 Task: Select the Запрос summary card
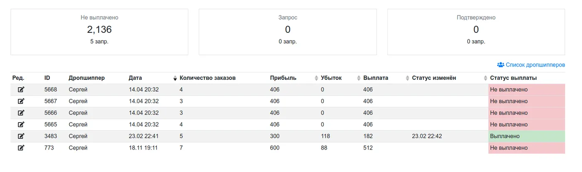(288, 32)
